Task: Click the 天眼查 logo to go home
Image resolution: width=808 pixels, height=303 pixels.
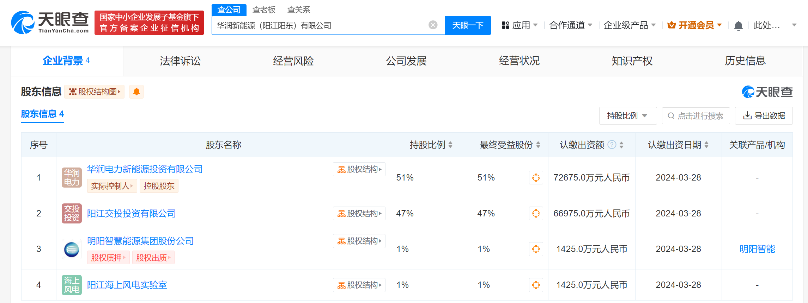Action: [50, 23]
